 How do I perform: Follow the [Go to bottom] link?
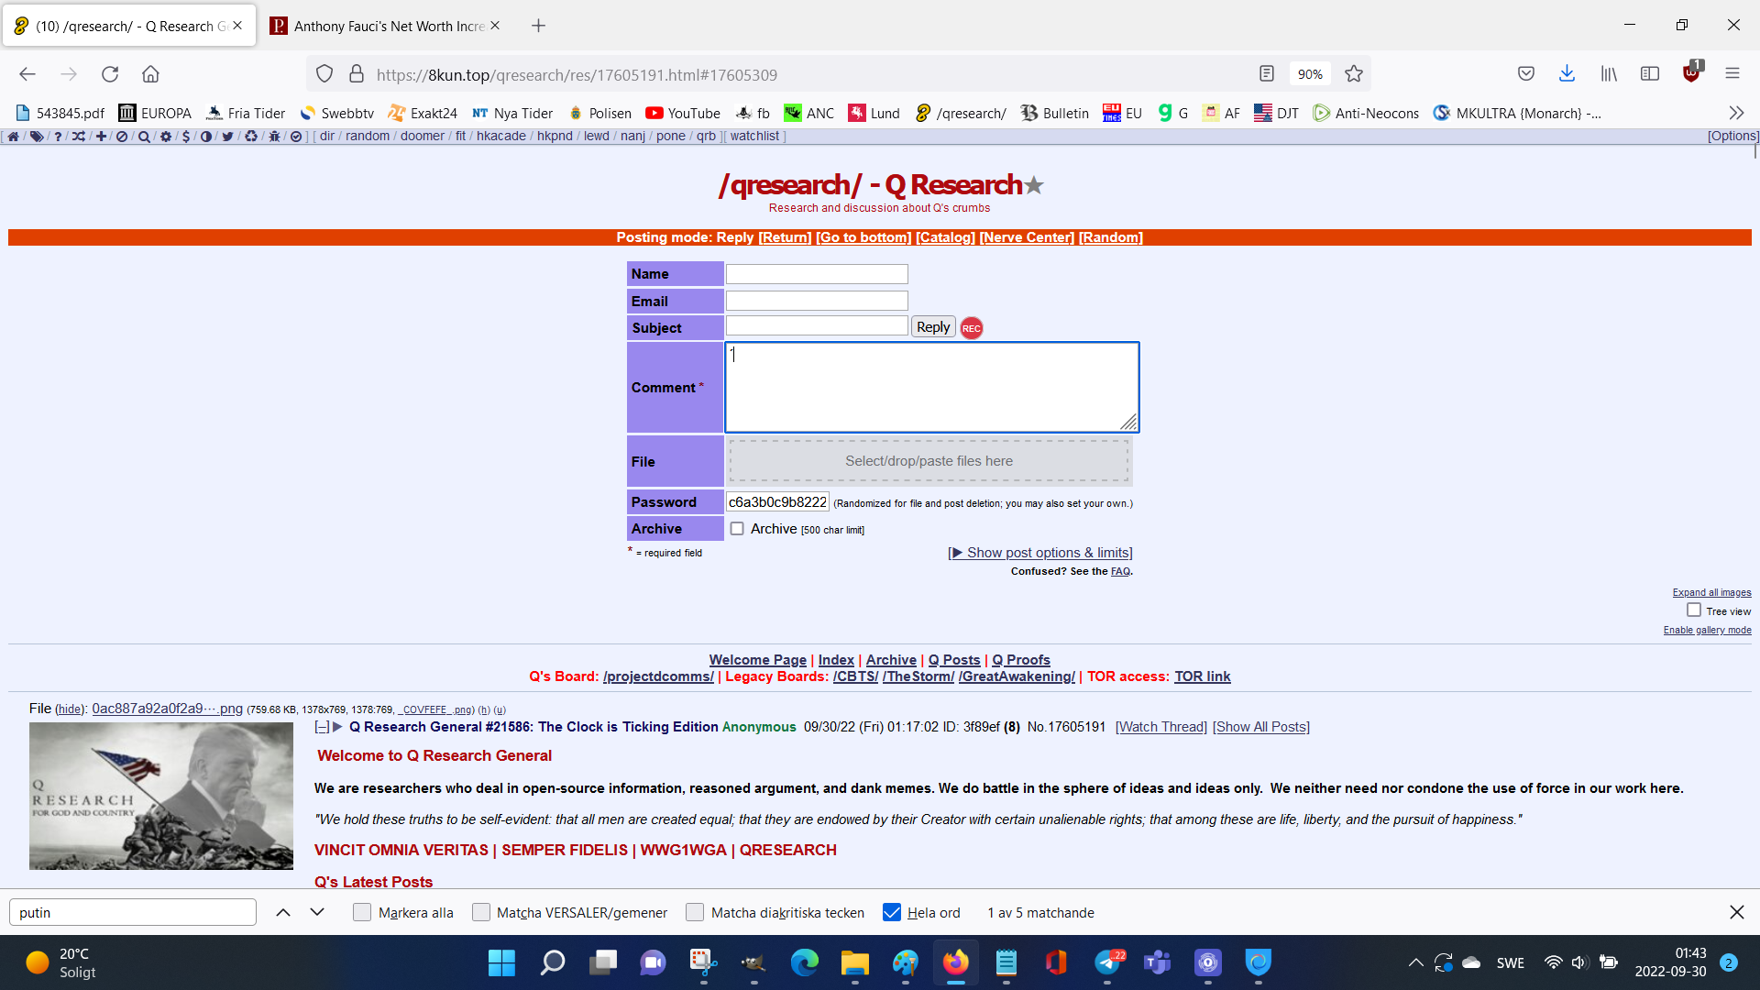863,237
